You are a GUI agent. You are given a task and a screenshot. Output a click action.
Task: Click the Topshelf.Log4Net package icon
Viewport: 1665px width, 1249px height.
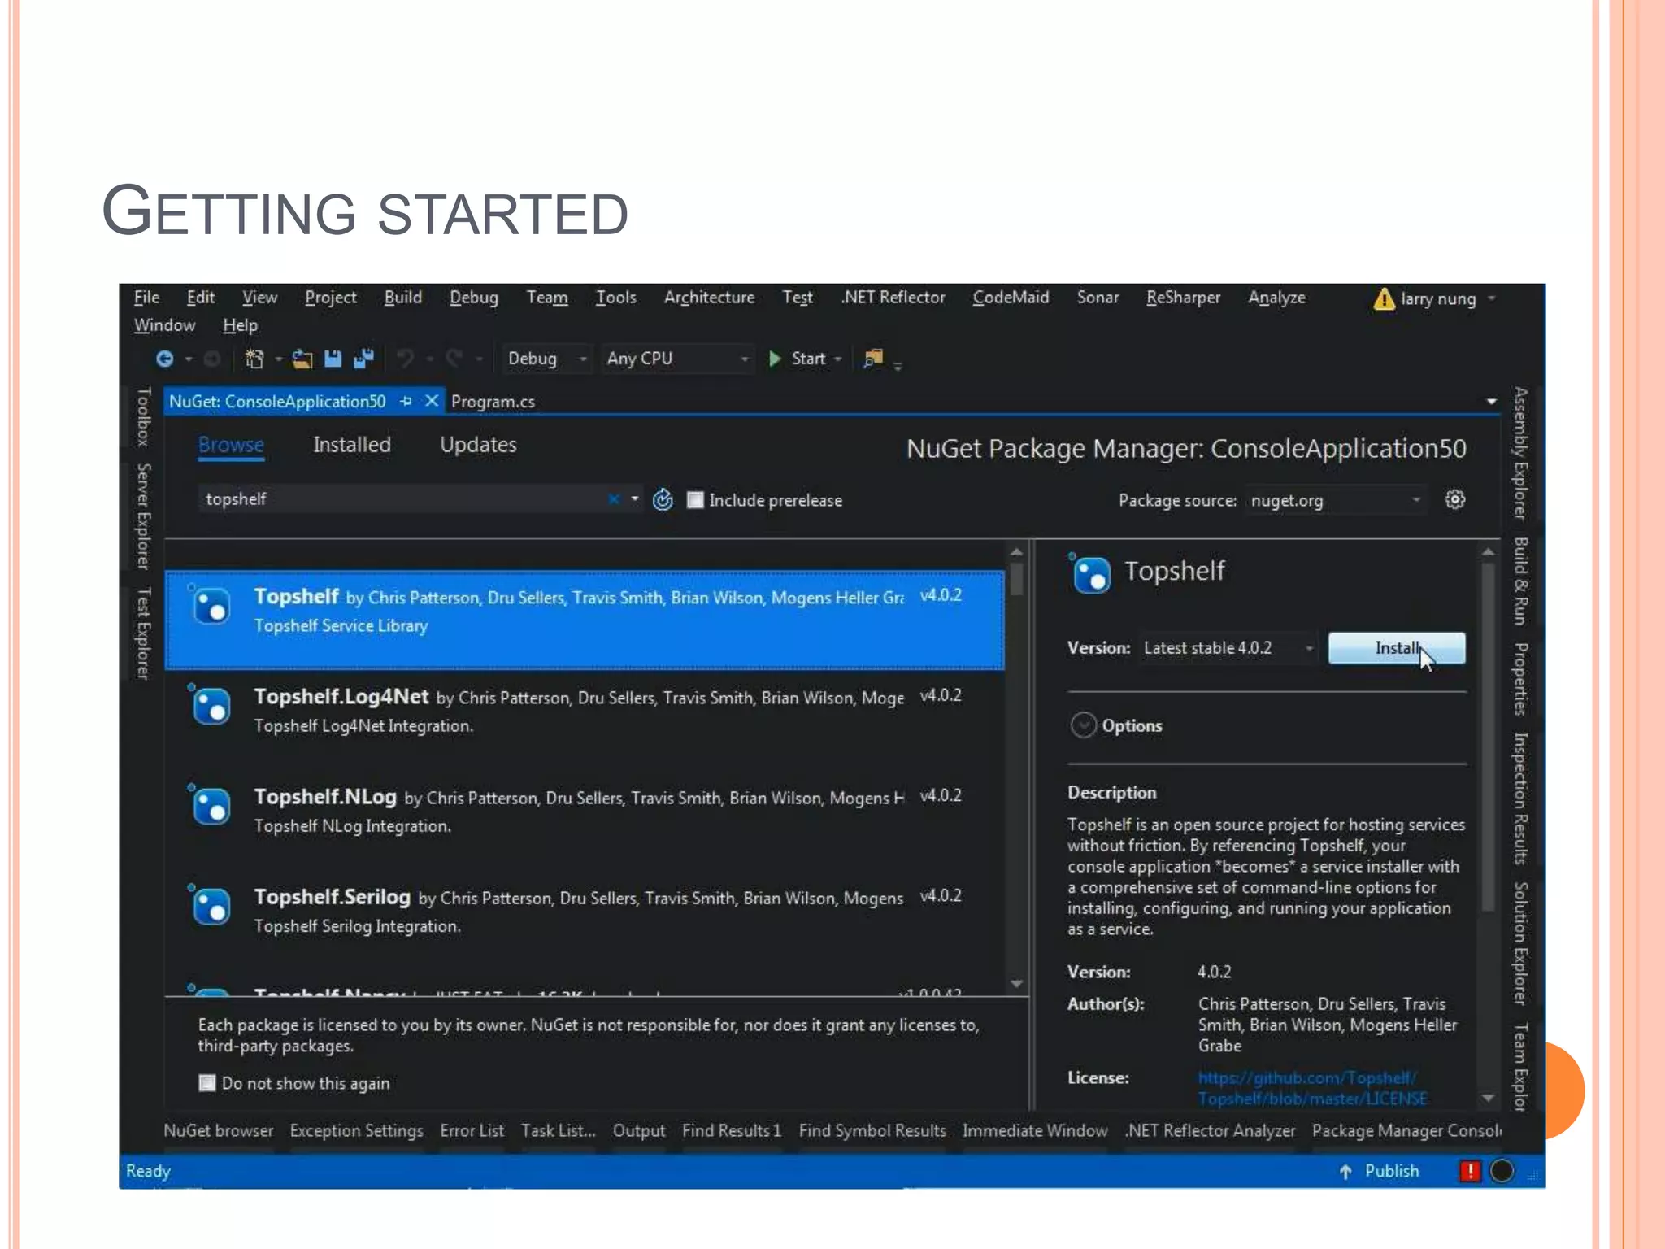(x=211, y=706)
